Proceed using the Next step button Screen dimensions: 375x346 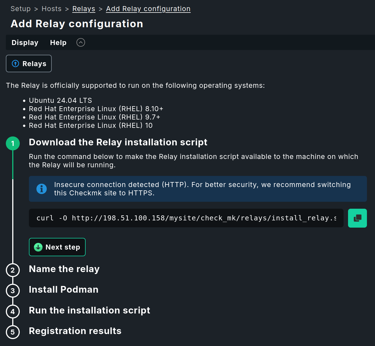tap(57, 247)
